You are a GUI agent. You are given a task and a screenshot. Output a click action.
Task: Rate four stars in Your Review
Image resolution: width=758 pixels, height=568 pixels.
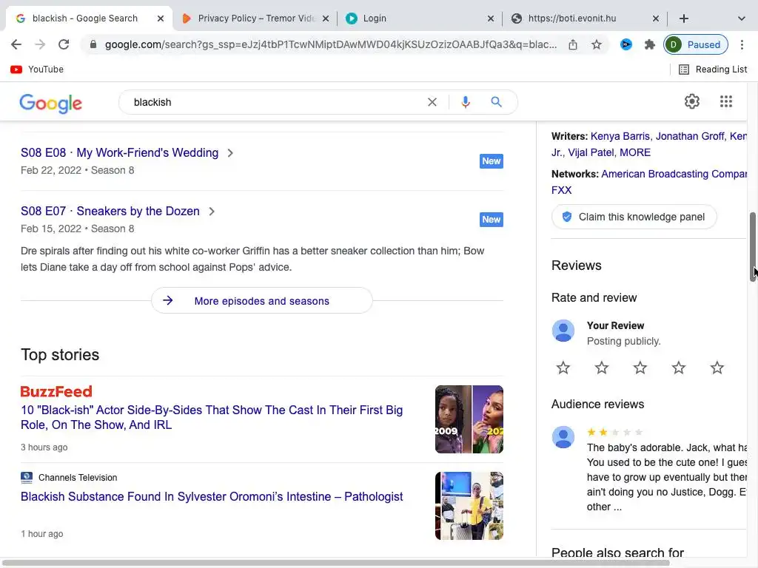pyautogui.click(x=679, y=368)
